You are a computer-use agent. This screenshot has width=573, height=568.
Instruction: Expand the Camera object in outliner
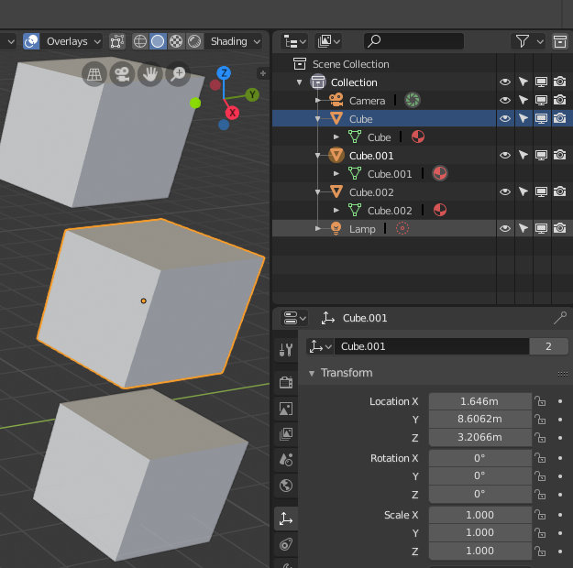coord(317,101)
